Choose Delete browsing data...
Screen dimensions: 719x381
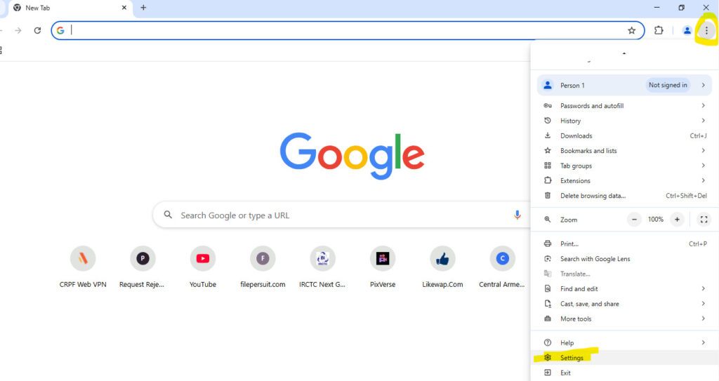point(624,196)
